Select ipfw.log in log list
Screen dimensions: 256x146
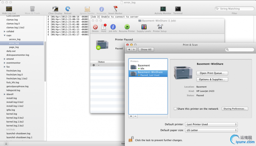10,110
